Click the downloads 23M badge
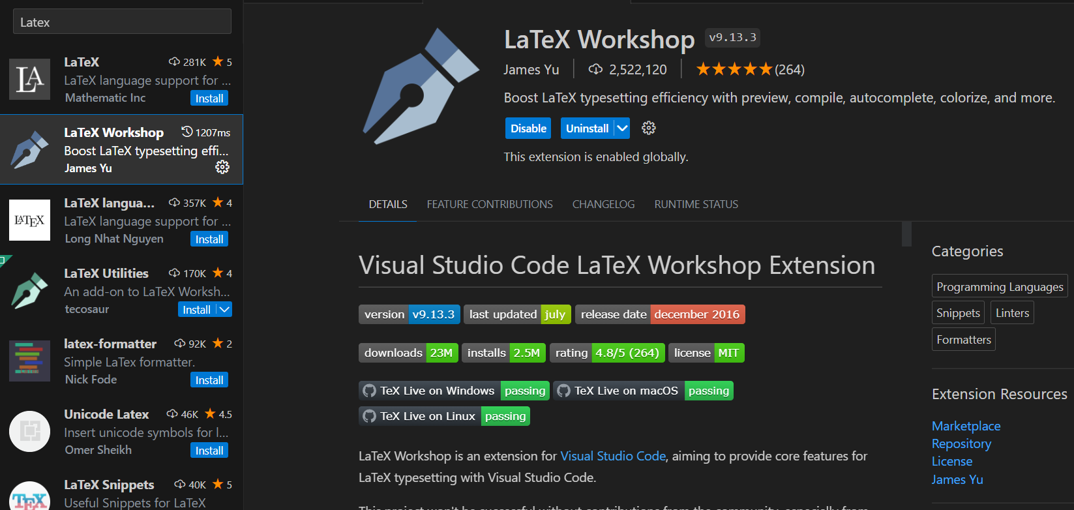 point(408,353)
